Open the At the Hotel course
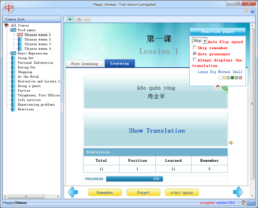This screenshot has width=258, height=208. coord(28,76)
